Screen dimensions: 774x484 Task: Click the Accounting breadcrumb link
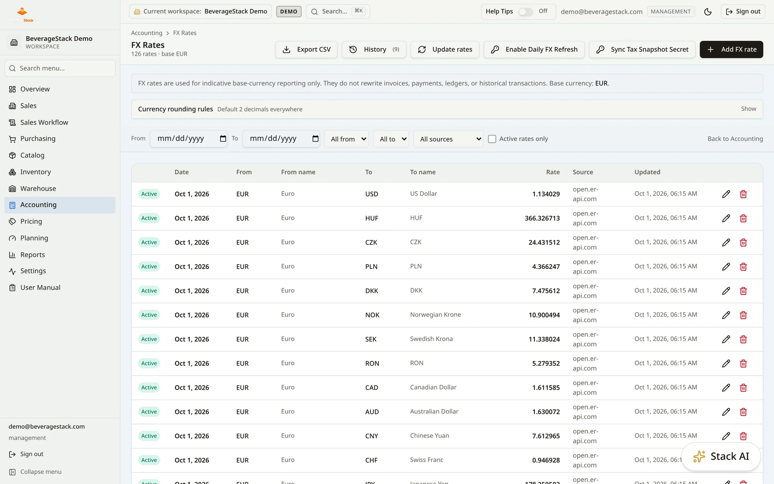pyautogui.click(x=147, y=33)
